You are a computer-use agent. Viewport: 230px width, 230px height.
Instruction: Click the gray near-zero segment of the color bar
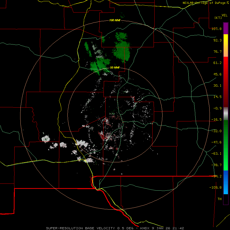pos(226,114)
